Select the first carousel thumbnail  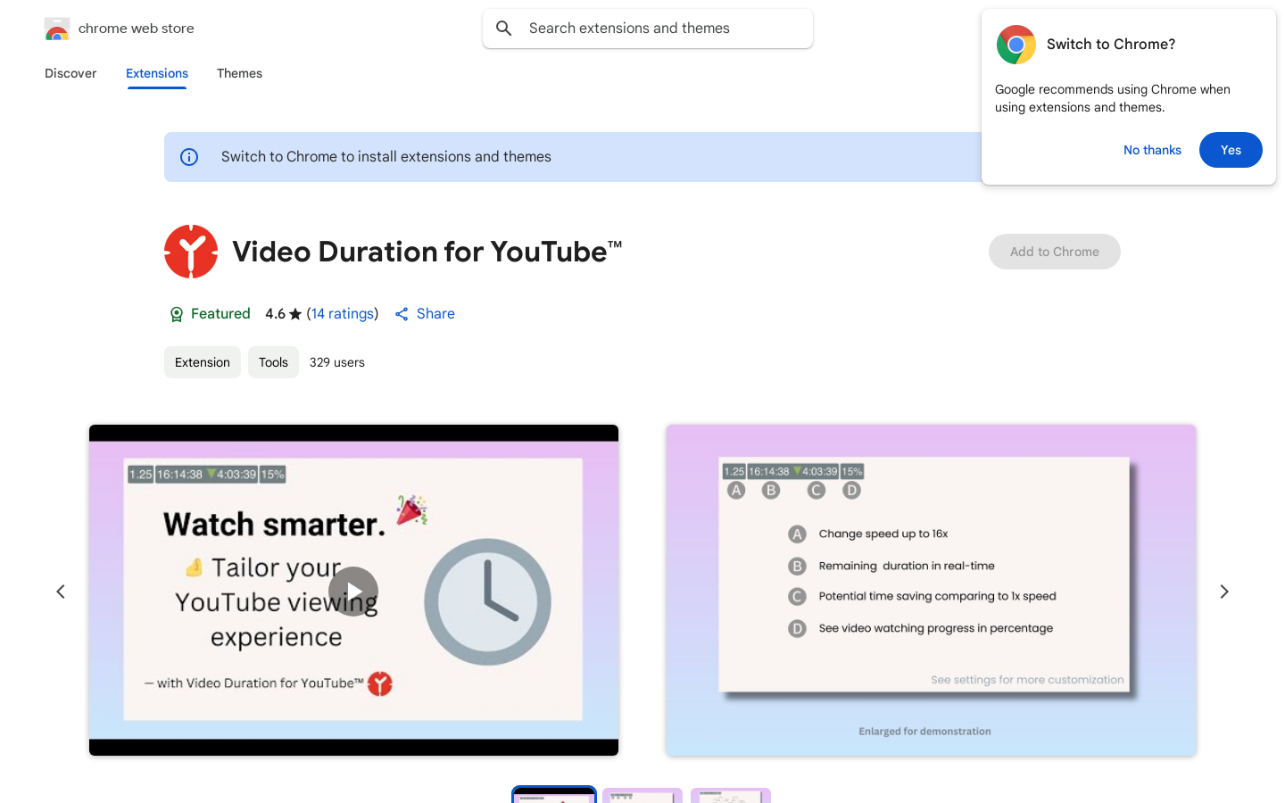click(x=554, y=795)
